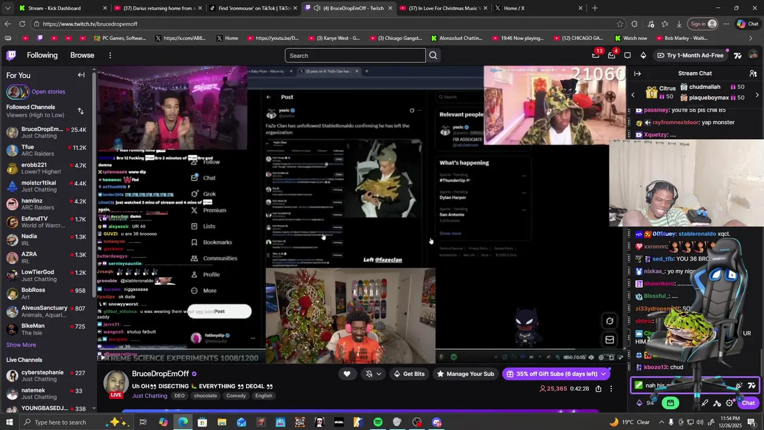
Task: Collapse Stream Chat panel arrow
Action: click(x=637, y=73)
